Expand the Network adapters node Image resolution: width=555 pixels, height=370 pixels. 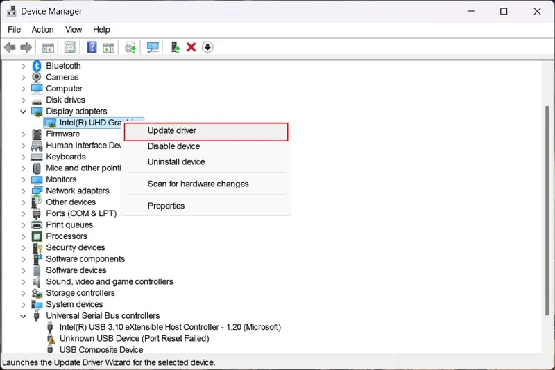24,191
